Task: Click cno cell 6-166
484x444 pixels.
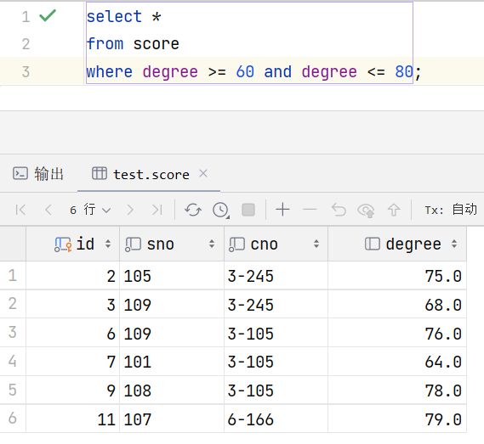Action: coord(276,419)
